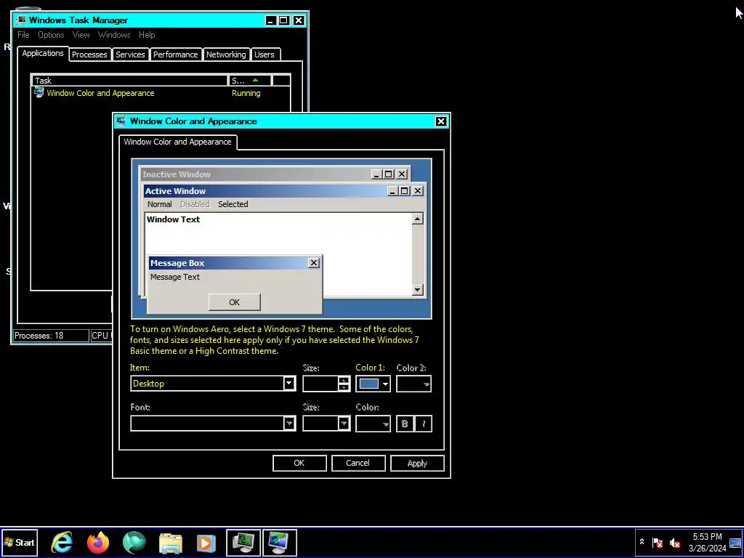Click Disabled menu item in preview
This screenshot has height=558, width=744.
[195, 204]
